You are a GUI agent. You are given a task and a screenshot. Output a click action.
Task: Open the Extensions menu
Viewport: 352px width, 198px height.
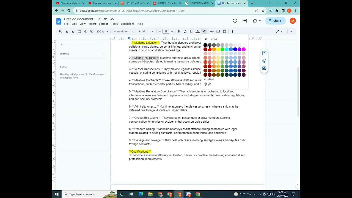click(x=128, y=24)
